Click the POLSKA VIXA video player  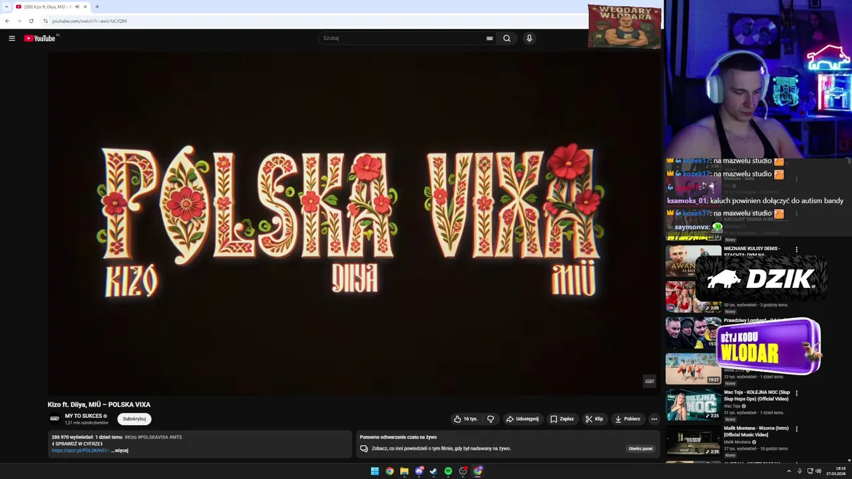(353, 224)
